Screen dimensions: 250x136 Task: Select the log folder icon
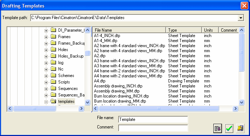54,62
